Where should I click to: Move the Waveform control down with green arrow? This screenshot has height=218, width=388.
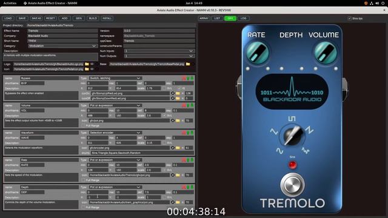pos(192,133)
